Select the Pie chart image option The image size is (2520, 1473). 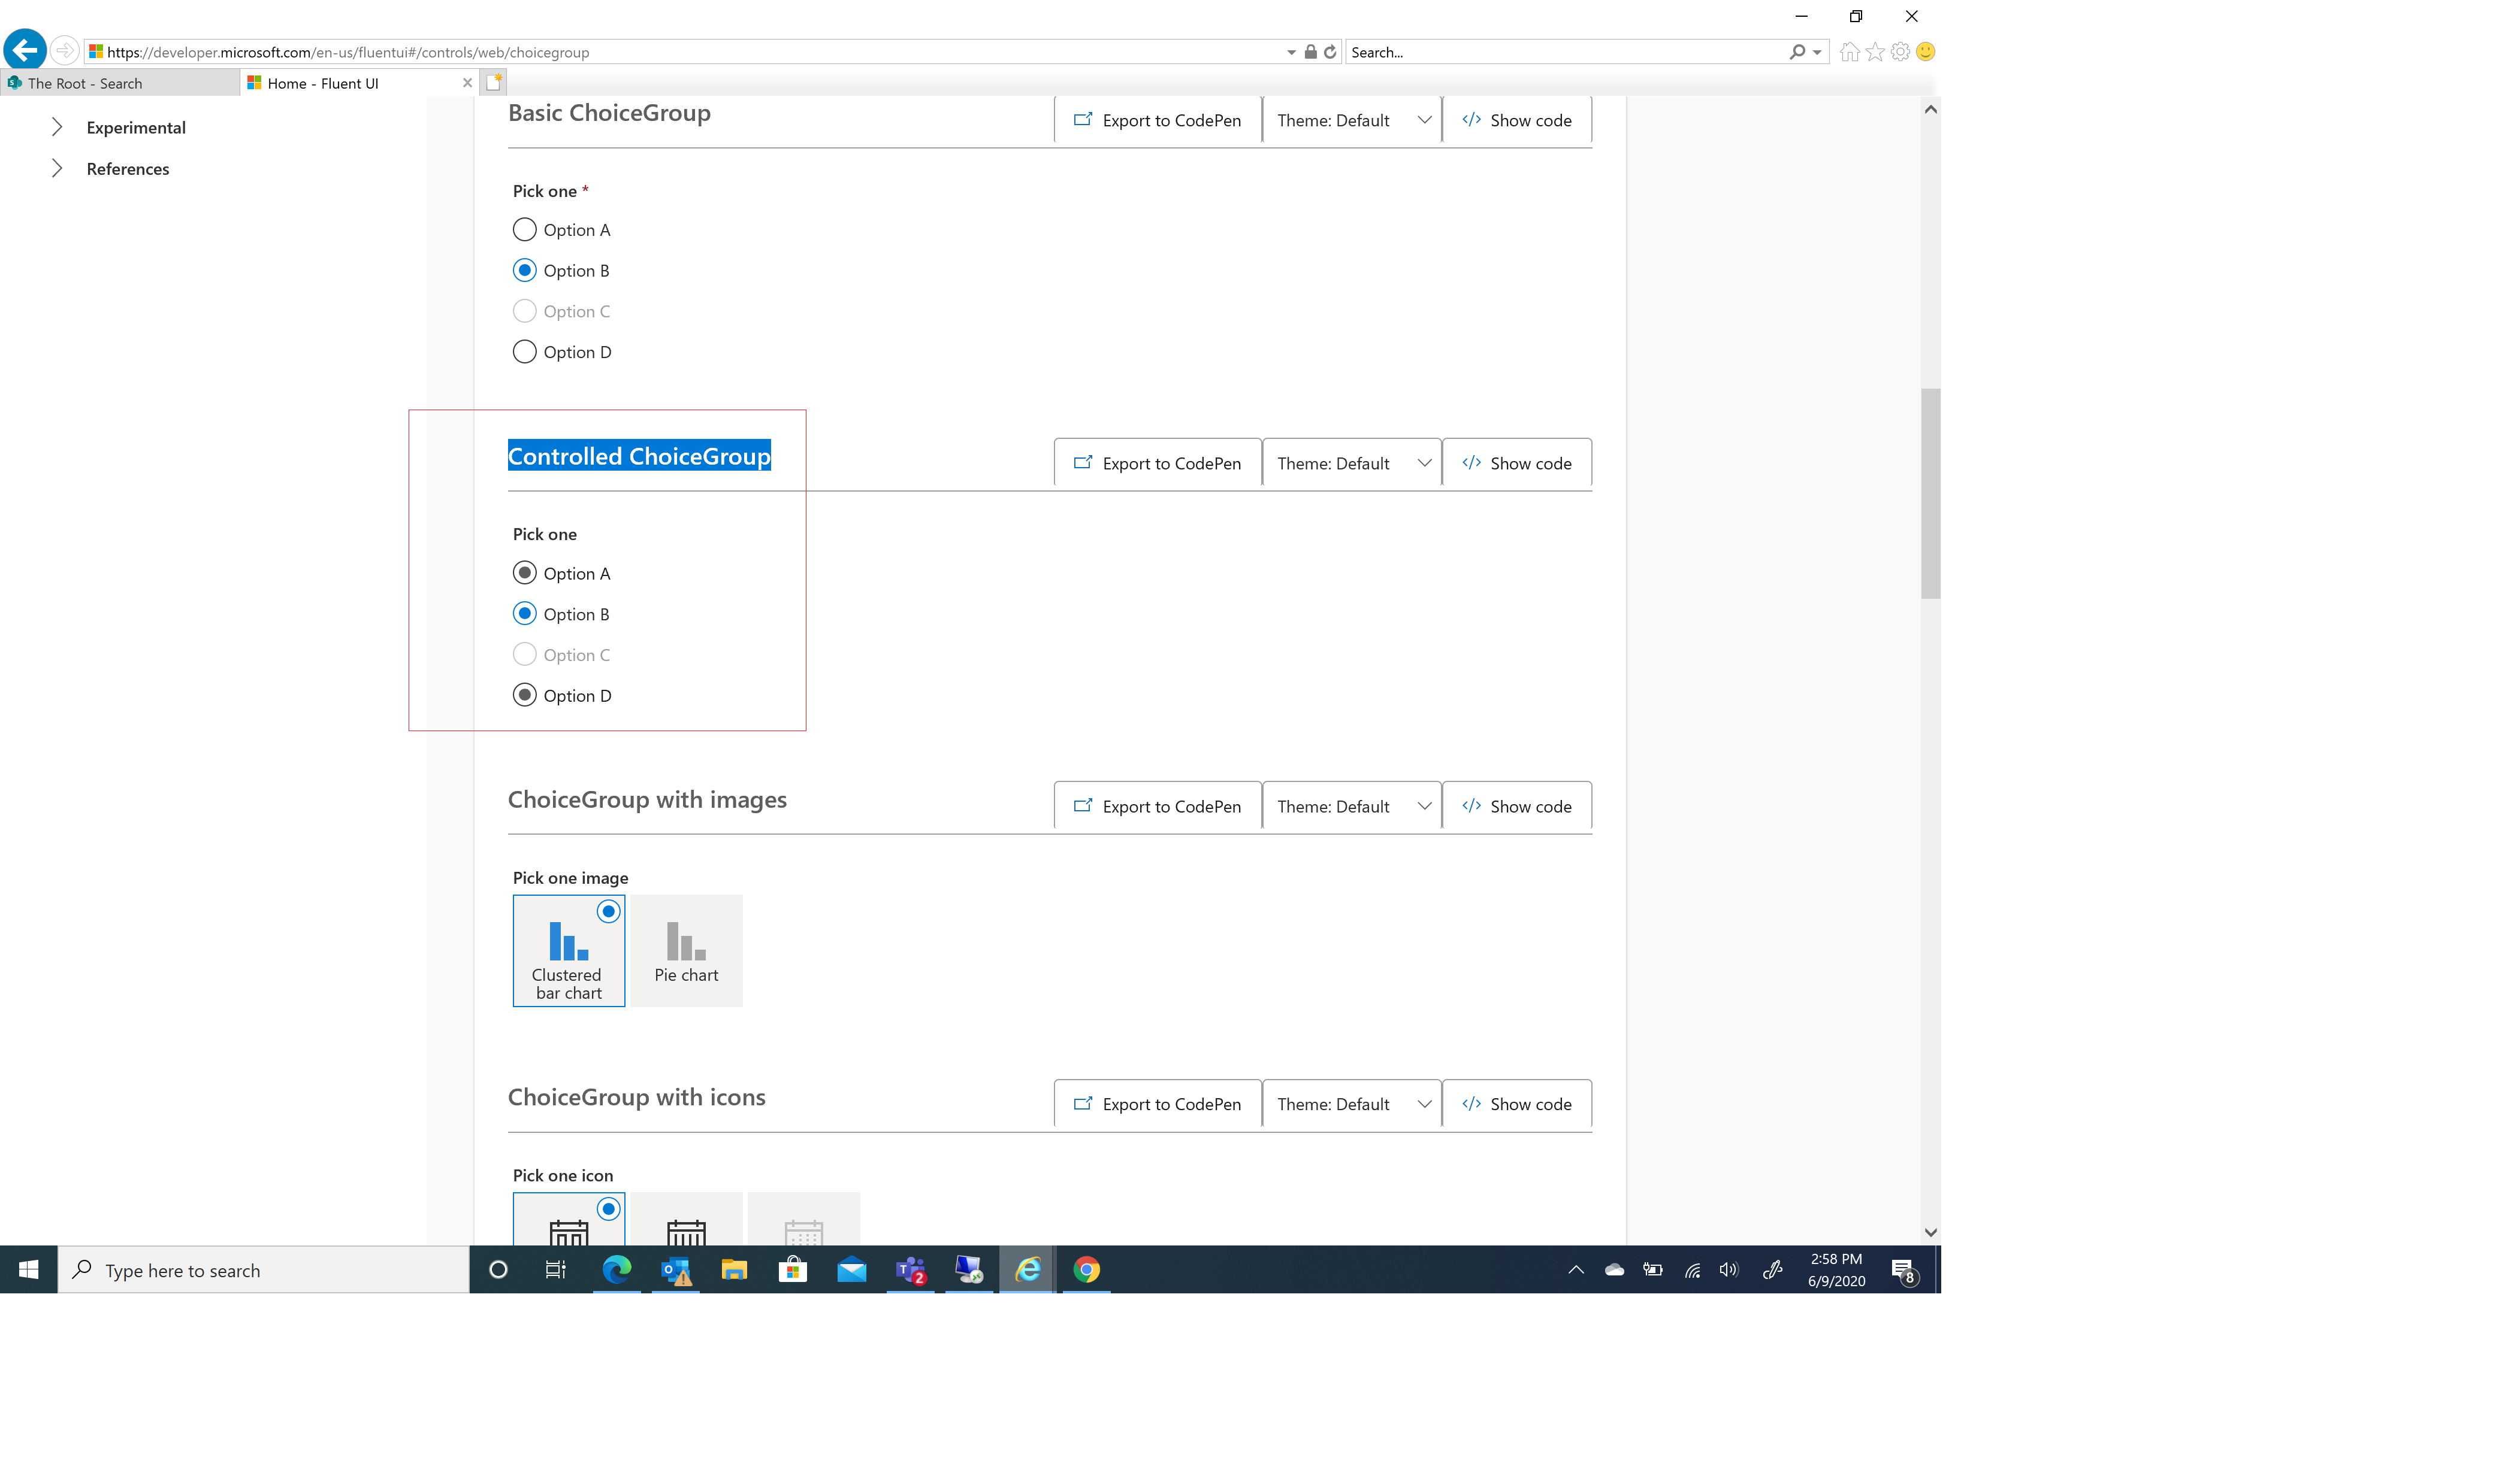pyautogui.click(x=686, y=949)
